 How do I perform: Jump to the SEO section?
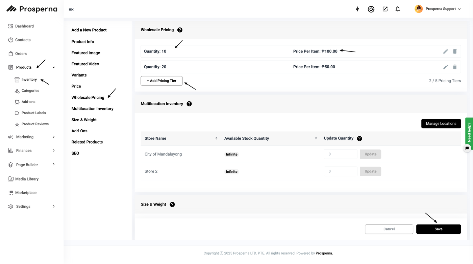(x=75, y=153)
